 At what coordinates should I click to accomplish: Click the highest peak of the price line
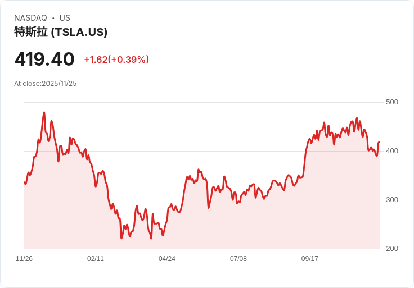pyautogui.click(x=44, y=113)
